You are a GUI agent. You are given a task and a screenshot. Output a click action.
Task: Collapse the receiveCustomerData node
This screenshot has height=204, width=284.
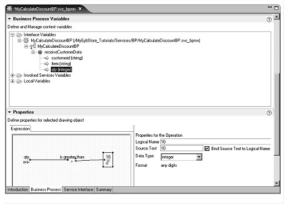[x=33, y=52]
